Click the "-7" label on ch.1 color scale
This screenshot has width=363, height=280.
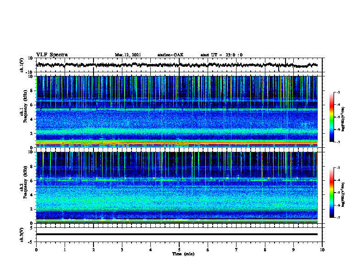click(338, 142)
